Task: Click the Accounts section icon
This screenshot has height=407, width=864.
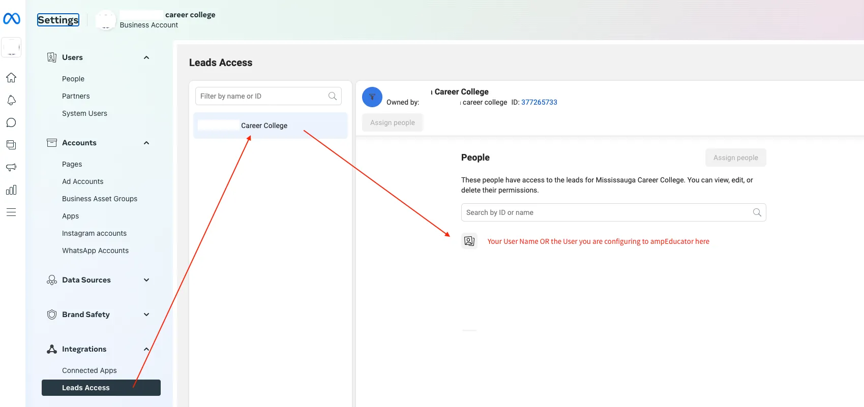Action: (x=52, y=143)
